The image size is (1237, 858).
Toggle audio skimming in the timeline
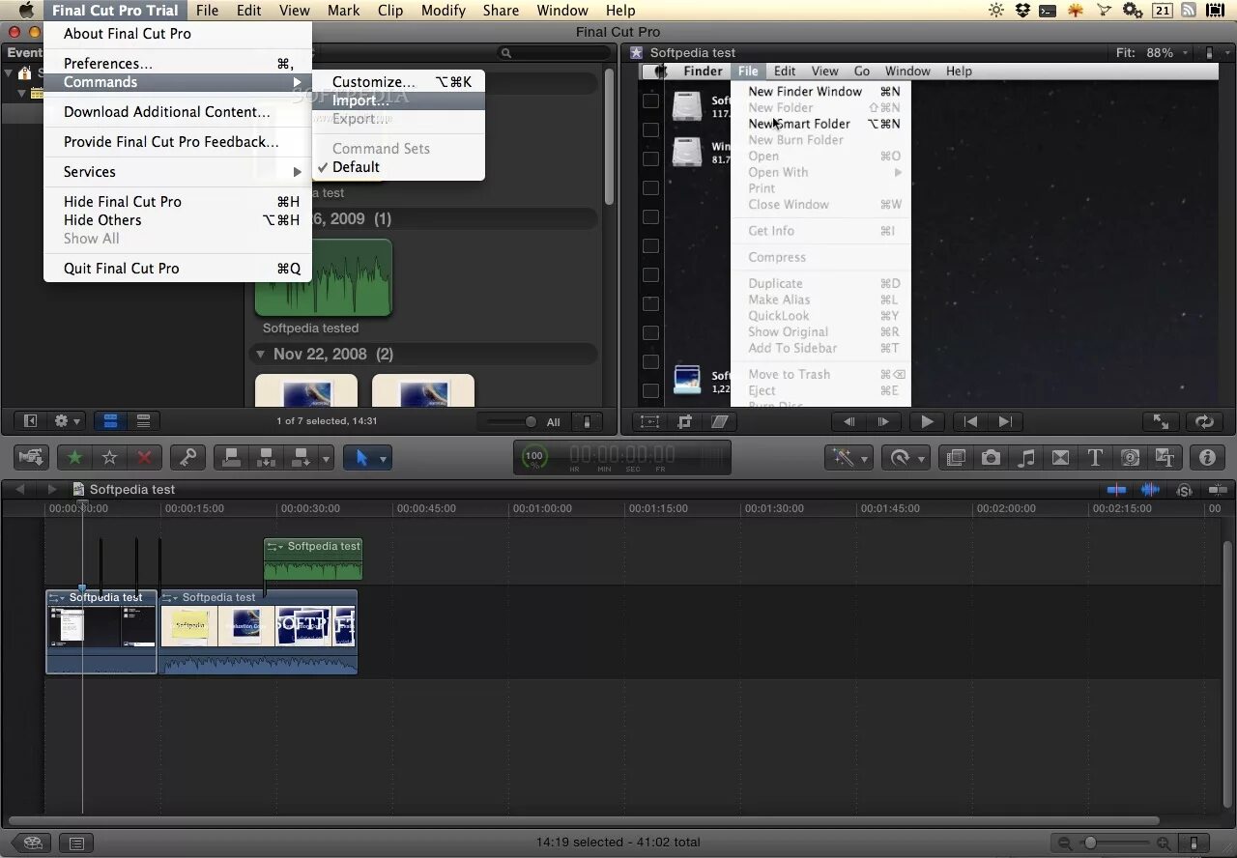1150,490
